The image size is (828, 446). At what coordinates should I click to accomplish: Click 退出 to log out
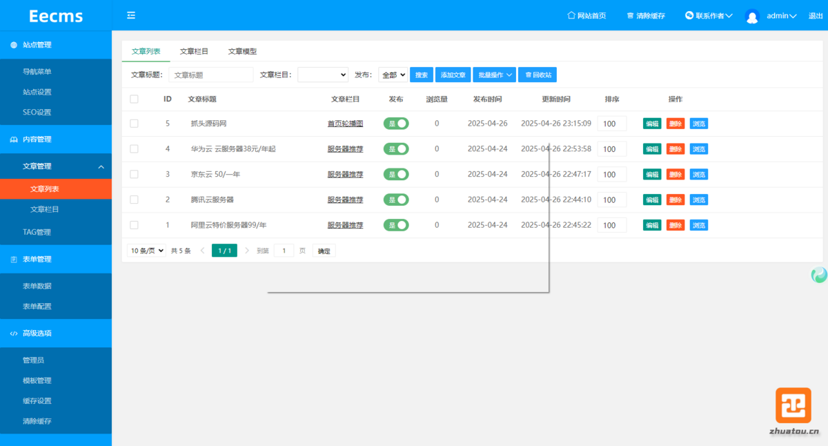816,16
